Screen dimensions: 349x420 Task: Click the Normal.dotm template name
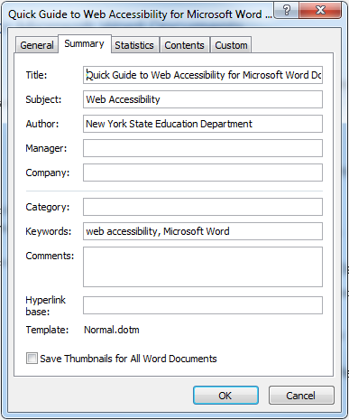click(x=112, y=330)
